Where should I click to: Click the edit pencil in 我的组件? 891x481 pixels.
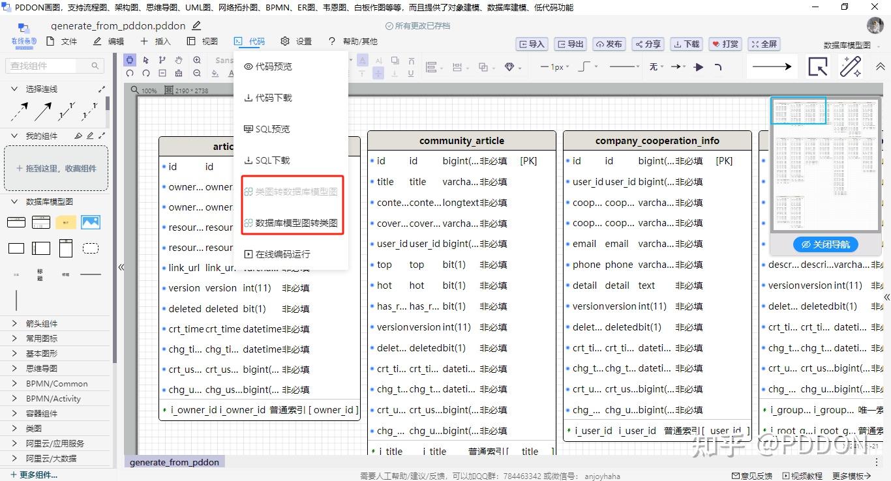(90, 136)
